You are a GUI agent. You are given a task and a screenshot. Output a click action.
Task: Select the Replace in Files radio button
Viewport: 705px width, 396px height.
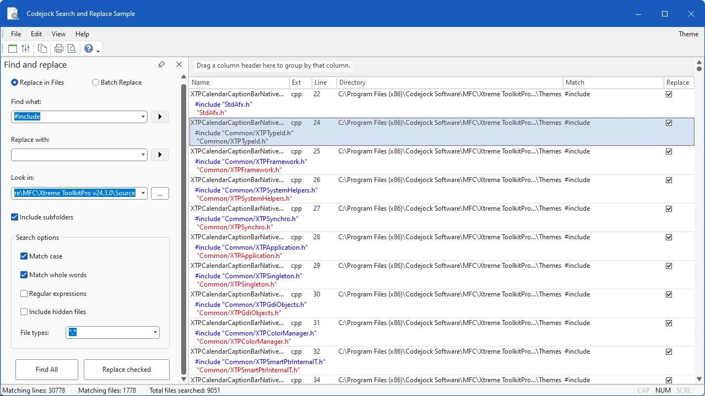coord(37,82)
